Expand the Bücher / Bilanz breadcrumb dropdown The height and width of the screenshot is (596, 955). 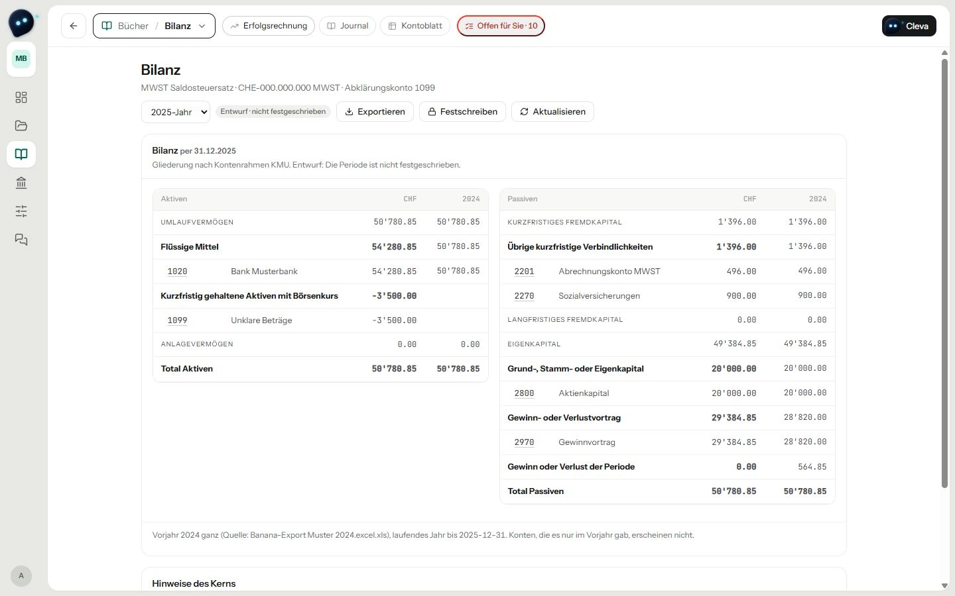154,26
